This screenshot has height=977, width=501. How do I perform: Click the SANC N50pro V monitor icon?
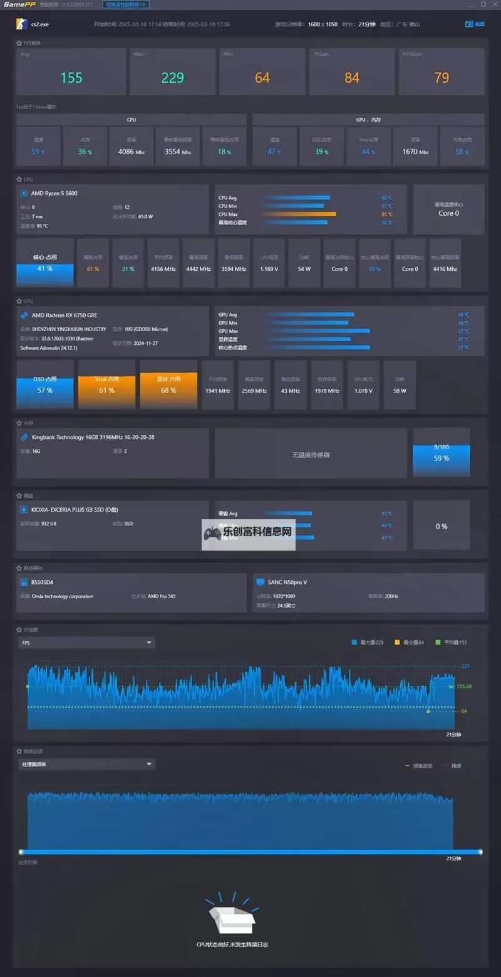pyautogui.click(x=260, y=582)
